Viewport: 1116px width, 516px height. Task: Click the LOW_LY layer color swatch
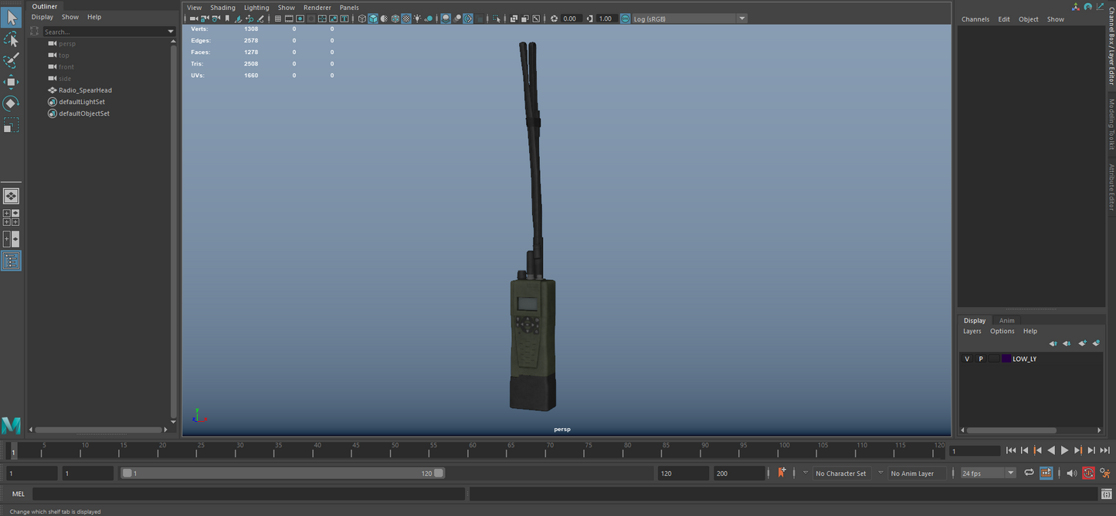point(1006,359)
